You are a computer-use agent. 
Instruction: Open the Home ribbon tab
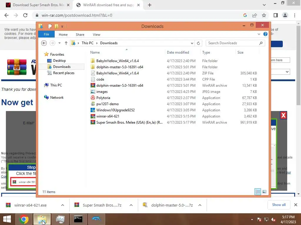pyautogui.click(x=63, y=35)
